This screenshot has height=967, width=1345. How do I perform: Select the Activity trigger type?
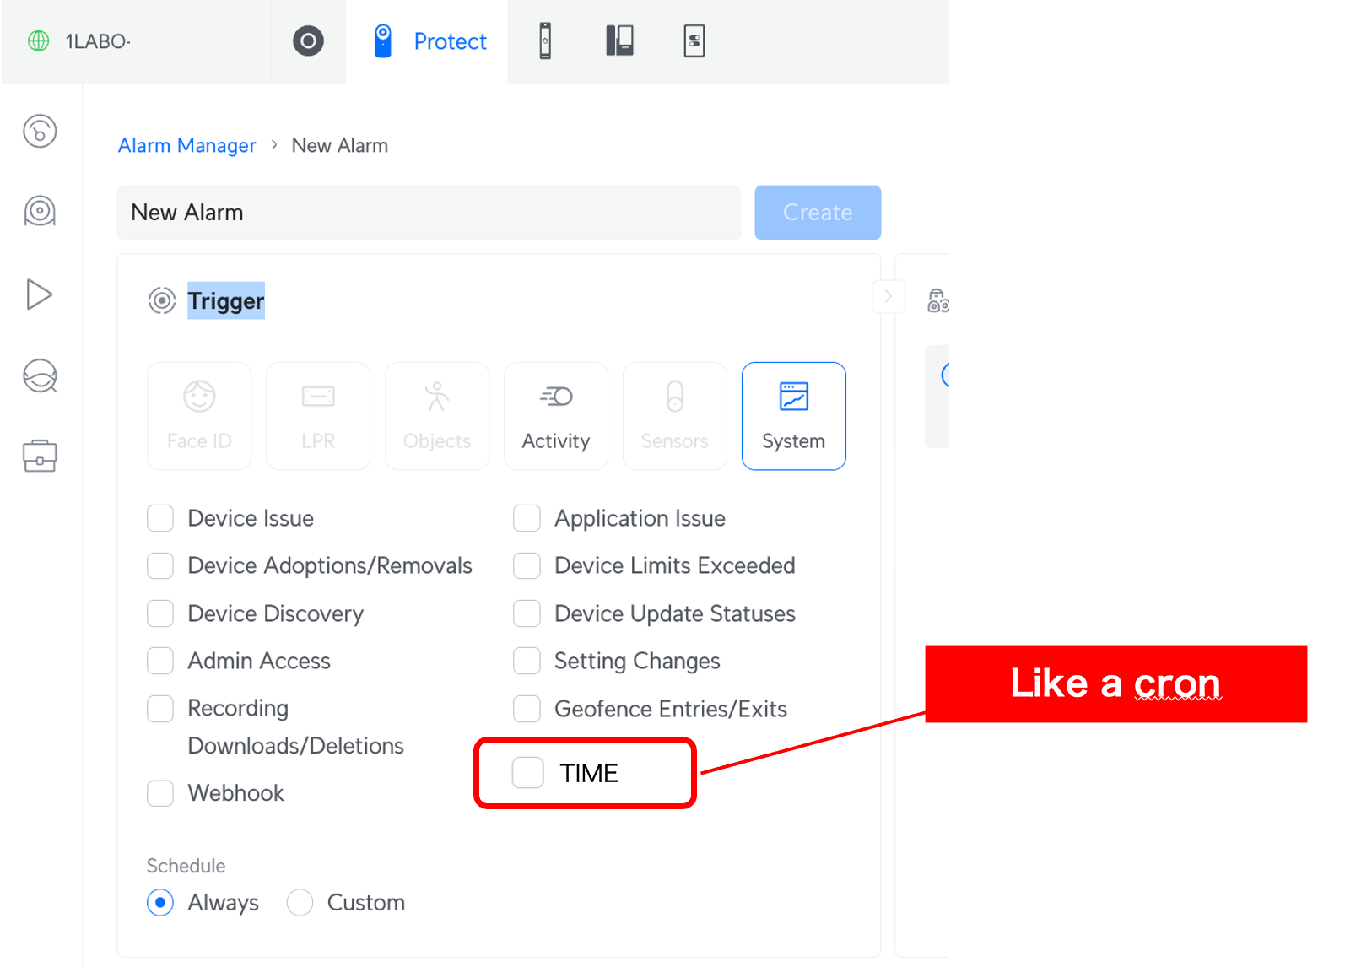click(555, 416)
